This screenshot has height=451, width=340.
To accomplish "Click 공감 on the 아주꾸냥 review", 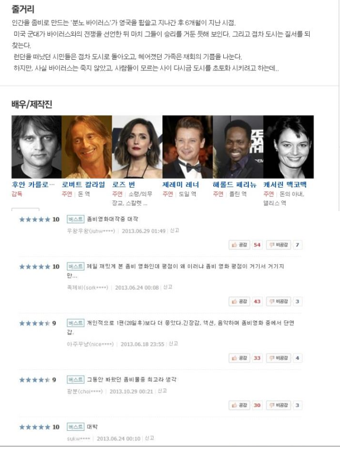I will (239, 358).
